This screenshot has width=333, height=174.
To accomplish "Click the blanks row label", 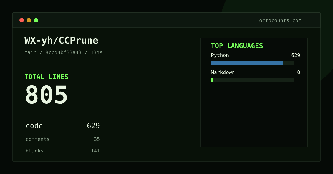I will tap(34, 151).
